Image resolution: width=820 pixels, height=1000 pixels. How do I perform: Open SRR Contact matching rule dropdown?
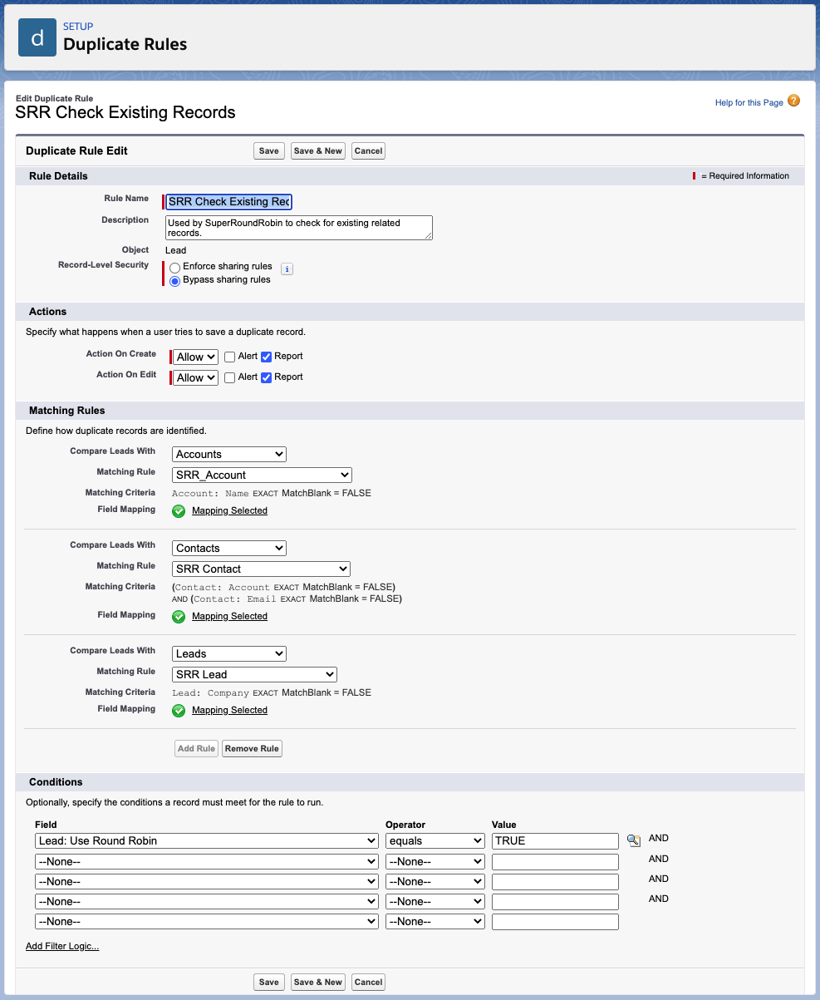[x=262, y=569]
